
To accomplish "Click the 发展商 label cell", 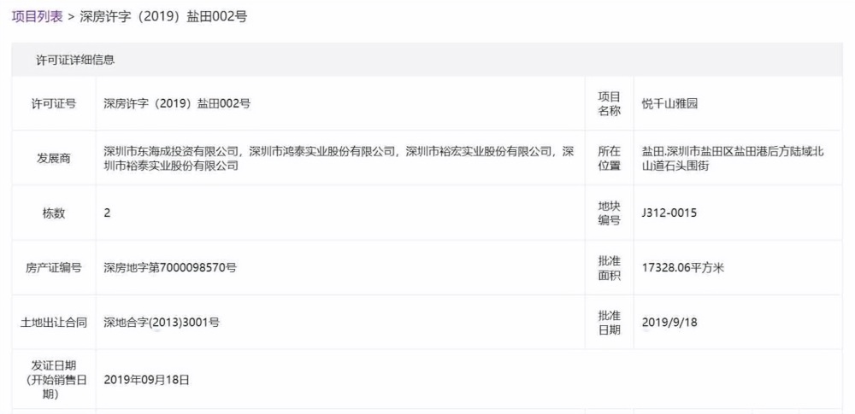I will tap(53, 159).
